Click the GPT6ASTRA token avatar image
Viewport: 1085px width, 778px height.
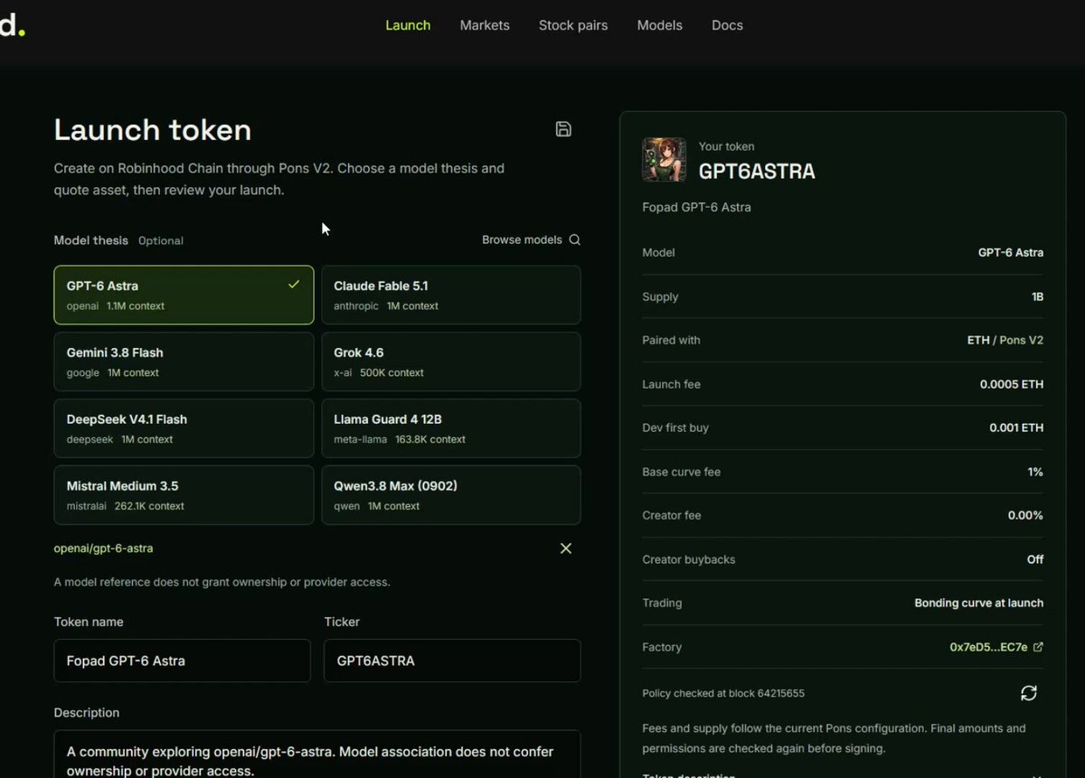[665, 160]
